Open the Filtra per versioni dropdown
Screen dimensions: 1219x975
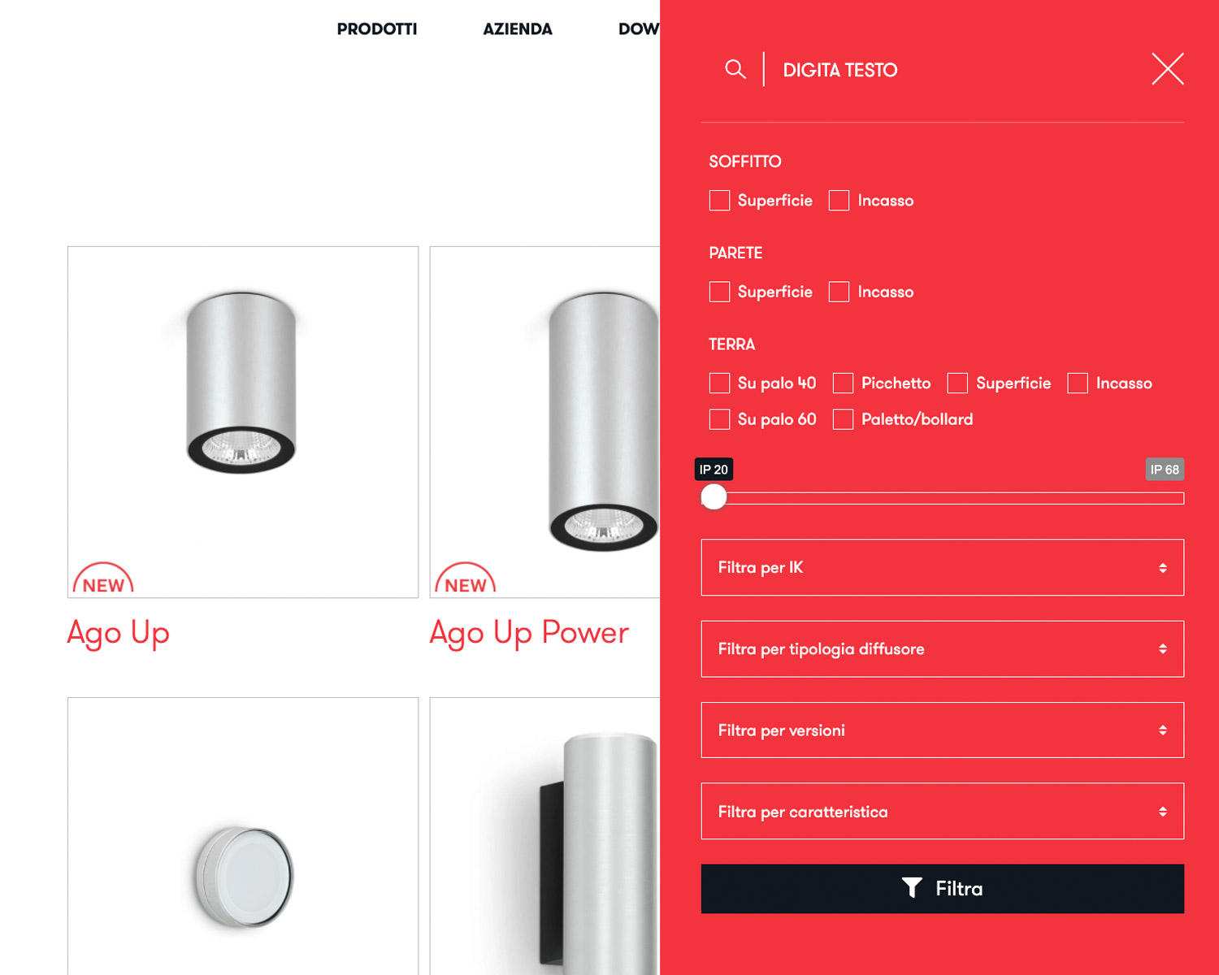click(x=942, y=730)
